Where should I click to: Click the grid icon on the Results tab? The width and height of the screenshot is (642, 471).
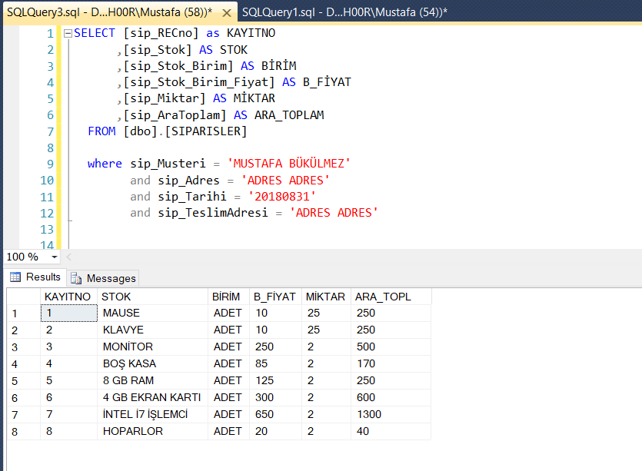[x=17, y=277]
